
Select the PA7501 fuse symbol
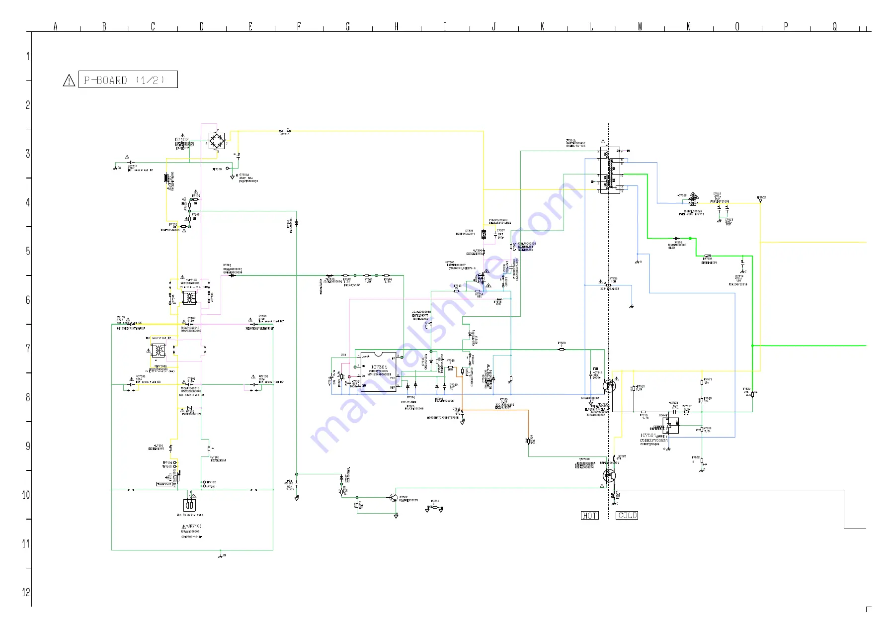(708, 256)
